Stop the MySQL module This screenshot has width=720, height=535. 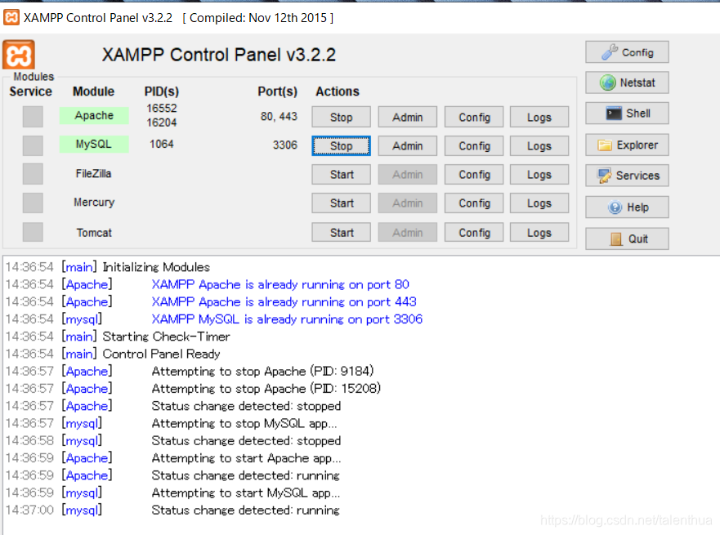[341, 145]
